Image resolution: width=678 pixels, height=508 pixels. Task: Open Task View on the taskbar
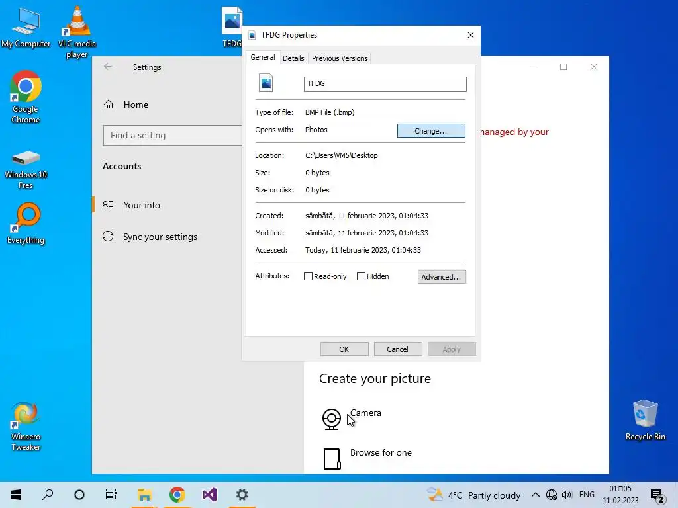111,495
